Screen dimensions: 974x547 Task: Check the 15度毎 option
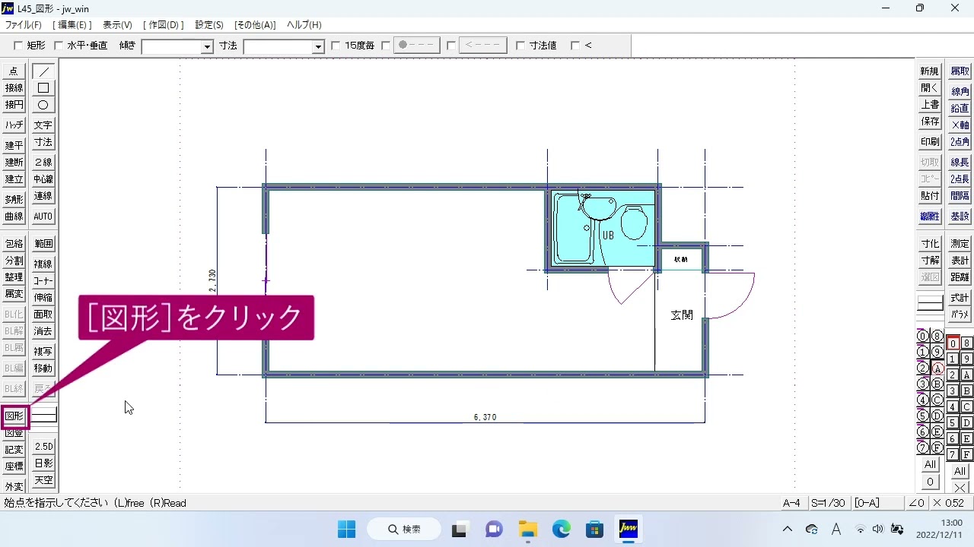click(336, 46)
